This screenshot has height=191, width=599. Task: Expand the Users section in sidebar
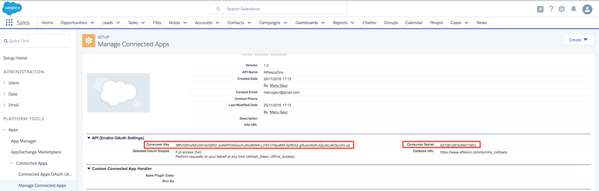[x=4, y=83]
